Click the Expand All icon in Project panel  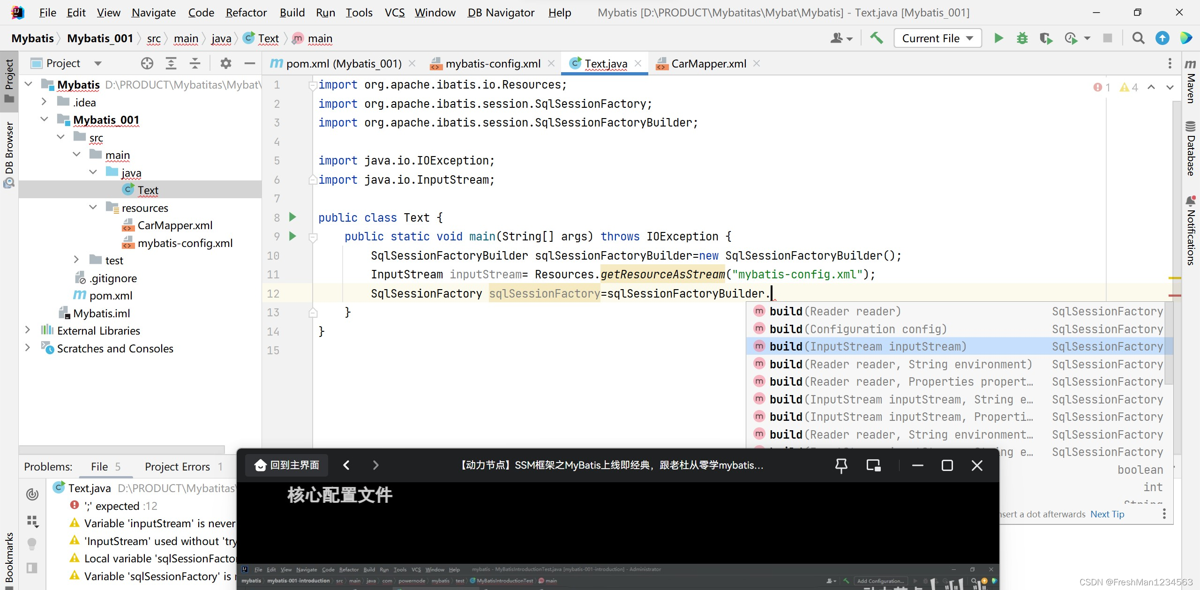171,63
